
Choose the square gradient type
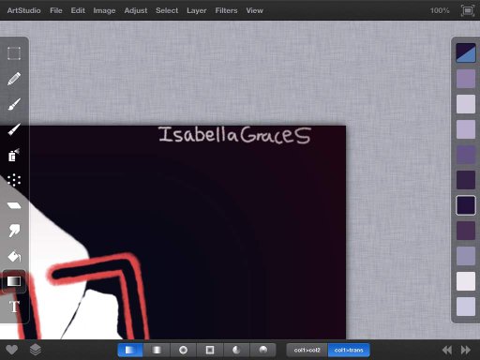click(210, 350)
